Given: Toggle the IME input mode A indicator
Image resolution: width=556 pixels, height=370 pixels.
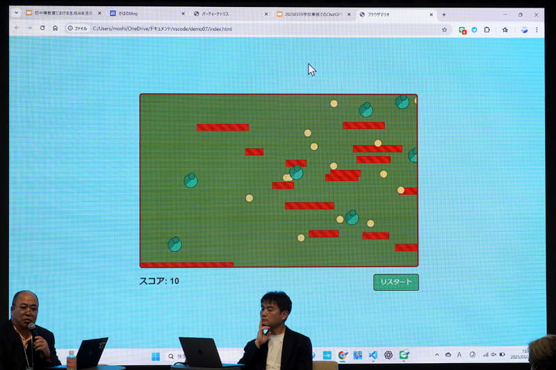Looking at the screenshot, I should click(459, 355).
